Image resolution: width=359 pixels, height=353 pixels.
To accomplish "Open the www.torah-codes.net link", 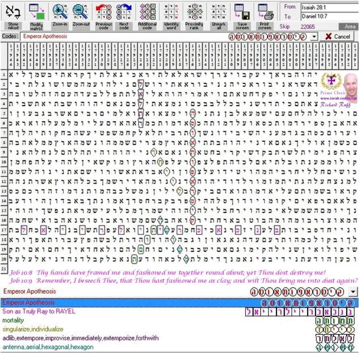I will [338, 98].
